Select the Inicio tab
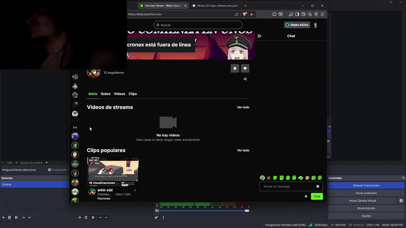Image resolution: width=406 pixels, height=228 pixels. tap(93, 94)
